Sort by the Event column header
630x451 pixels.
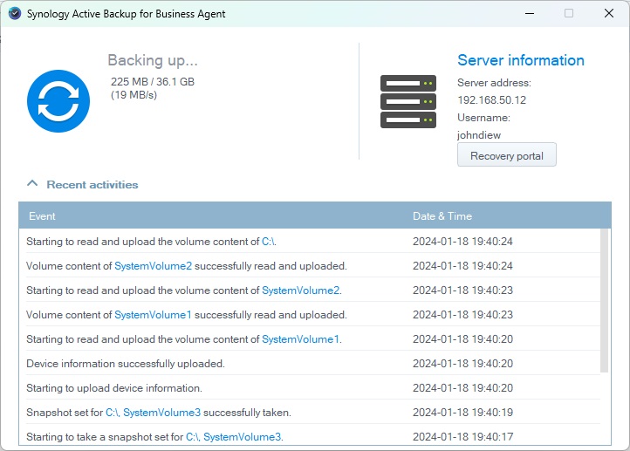pyautogui.click(x=42, y=215)
